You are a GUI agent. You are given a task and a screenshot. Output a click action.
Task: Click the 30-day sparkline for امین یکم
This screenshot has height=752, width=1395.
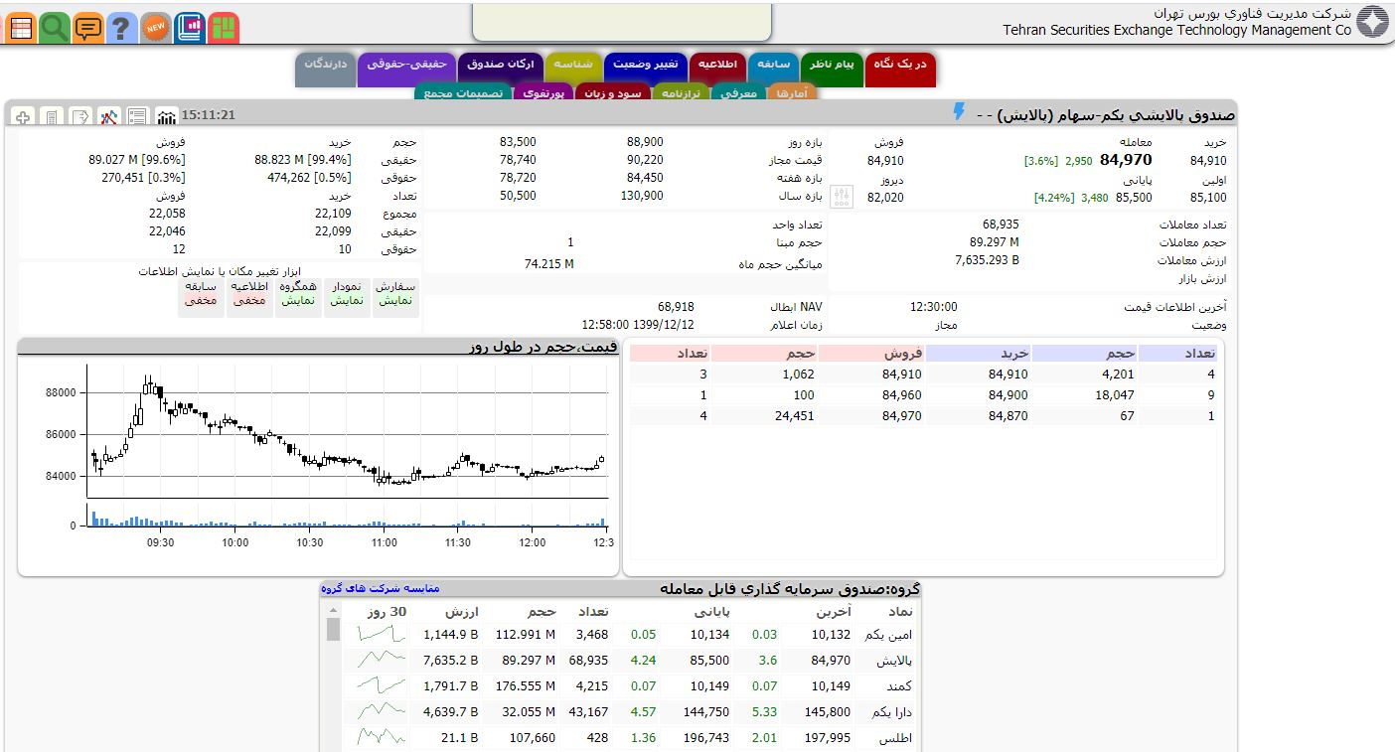pos(382,634)
